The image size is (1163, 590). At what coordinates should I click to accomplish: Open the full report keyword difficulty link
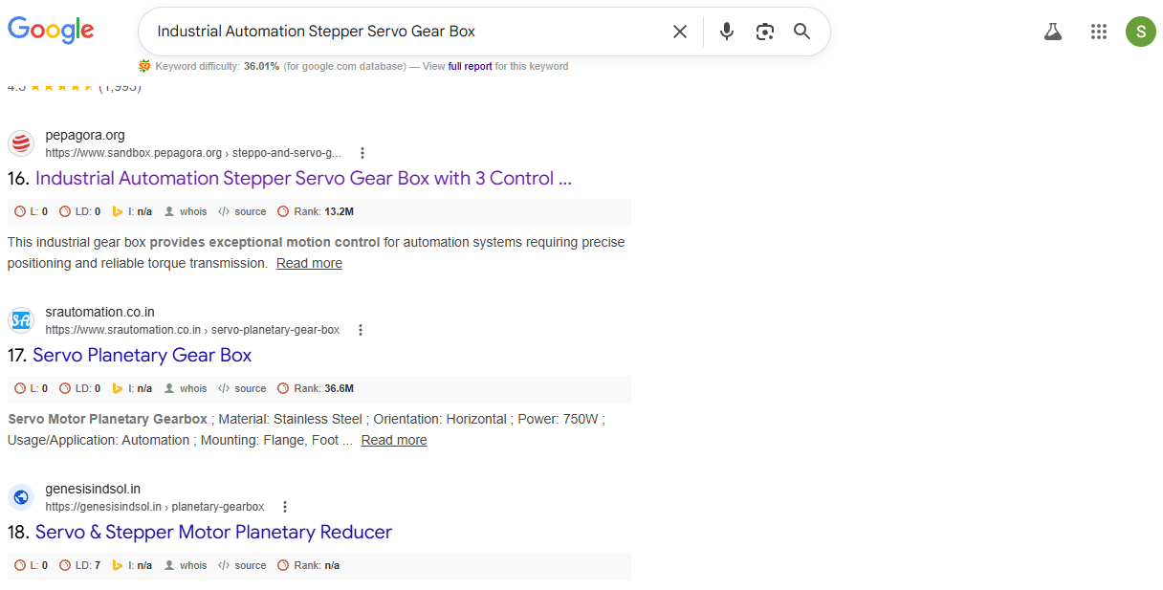(x=470, y=67)
